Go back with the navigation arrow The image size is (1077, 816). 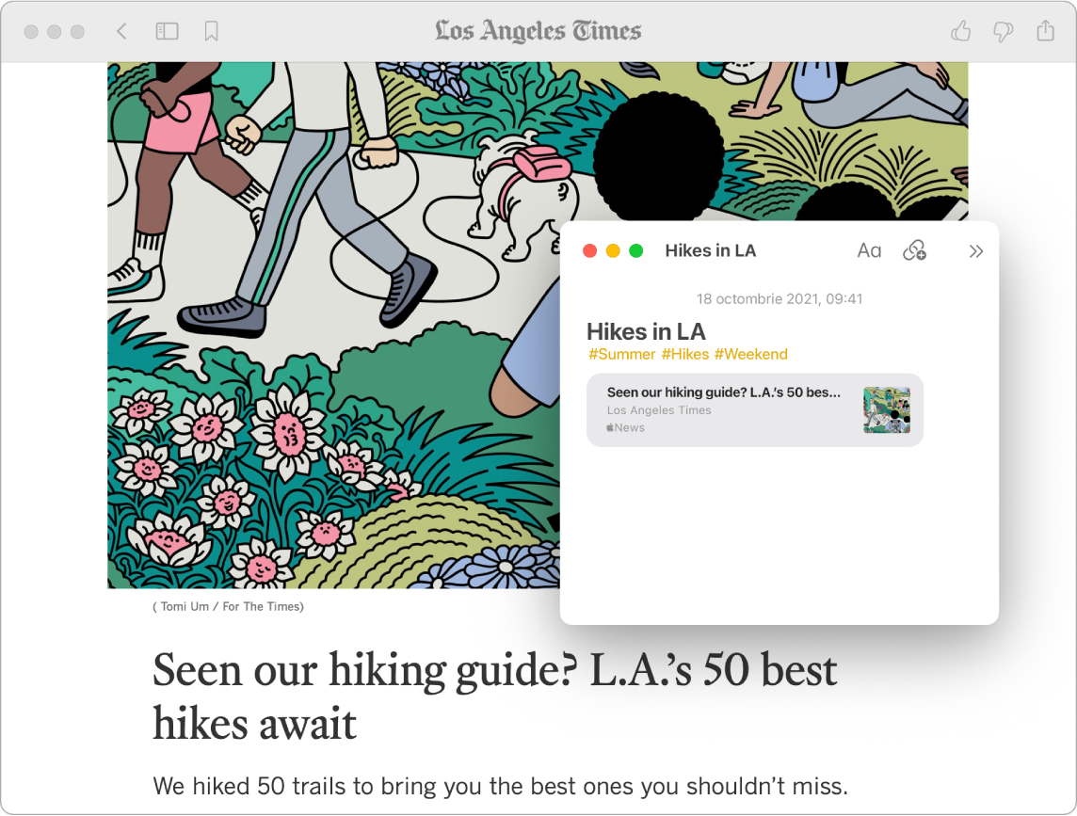pyautogui.click(x=122, y=31)
